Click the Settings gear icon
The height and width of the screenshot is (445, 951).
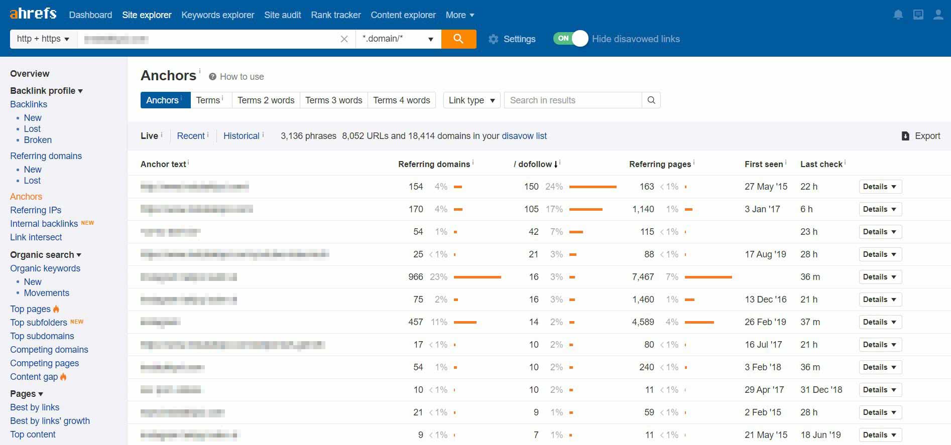pos(493,39)
